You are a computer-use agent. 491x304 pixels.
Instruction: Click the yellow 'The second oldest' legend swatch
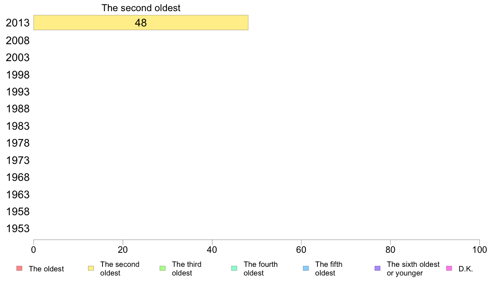coord(91,268)
